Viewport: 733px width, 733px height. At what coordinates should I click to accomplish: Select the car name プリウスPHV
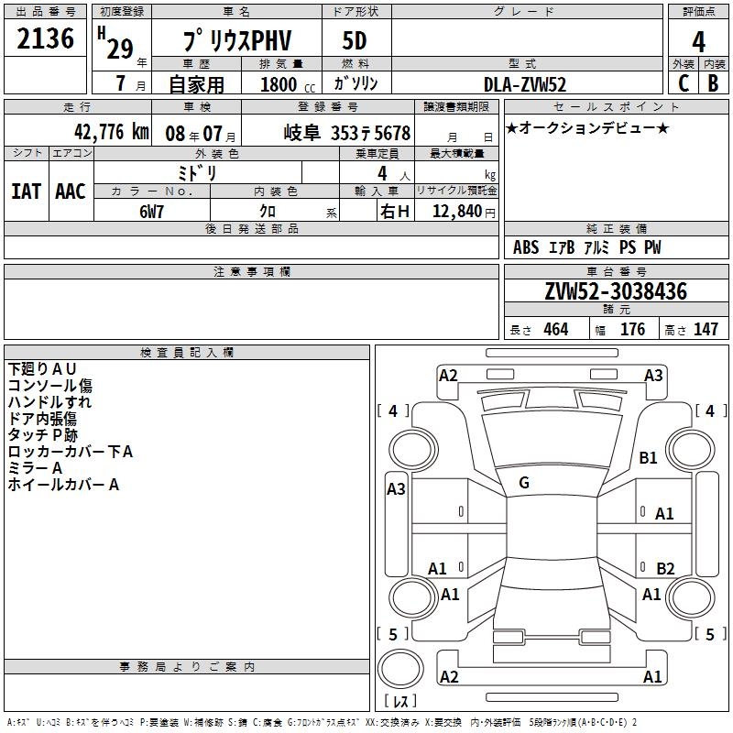tap(237, 40)
